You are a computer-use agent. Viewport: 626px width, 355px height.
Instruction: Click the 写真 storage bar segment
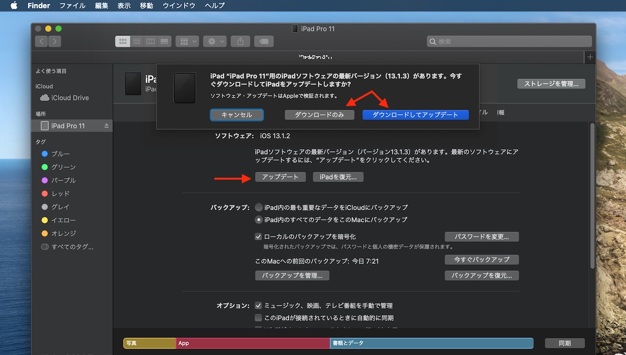(x=149, y=343)
